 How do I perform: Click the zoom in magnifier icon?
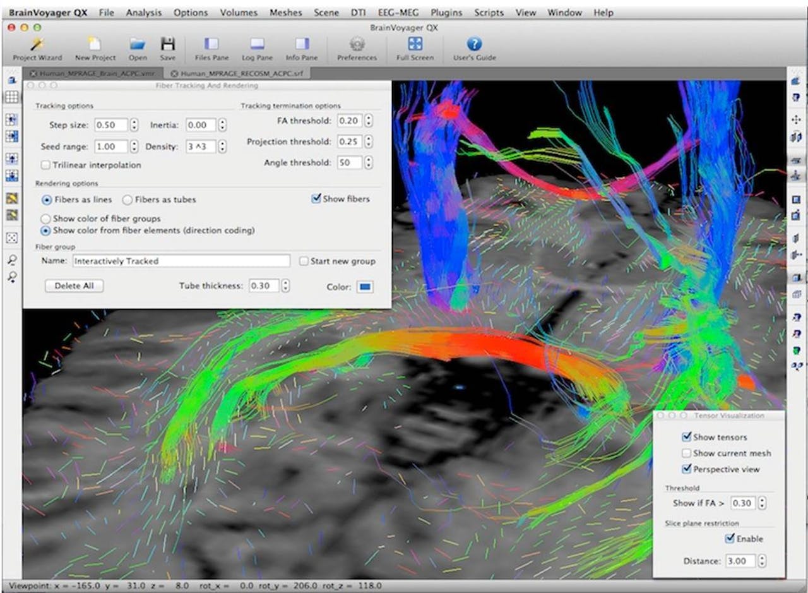tap(11, 277)
